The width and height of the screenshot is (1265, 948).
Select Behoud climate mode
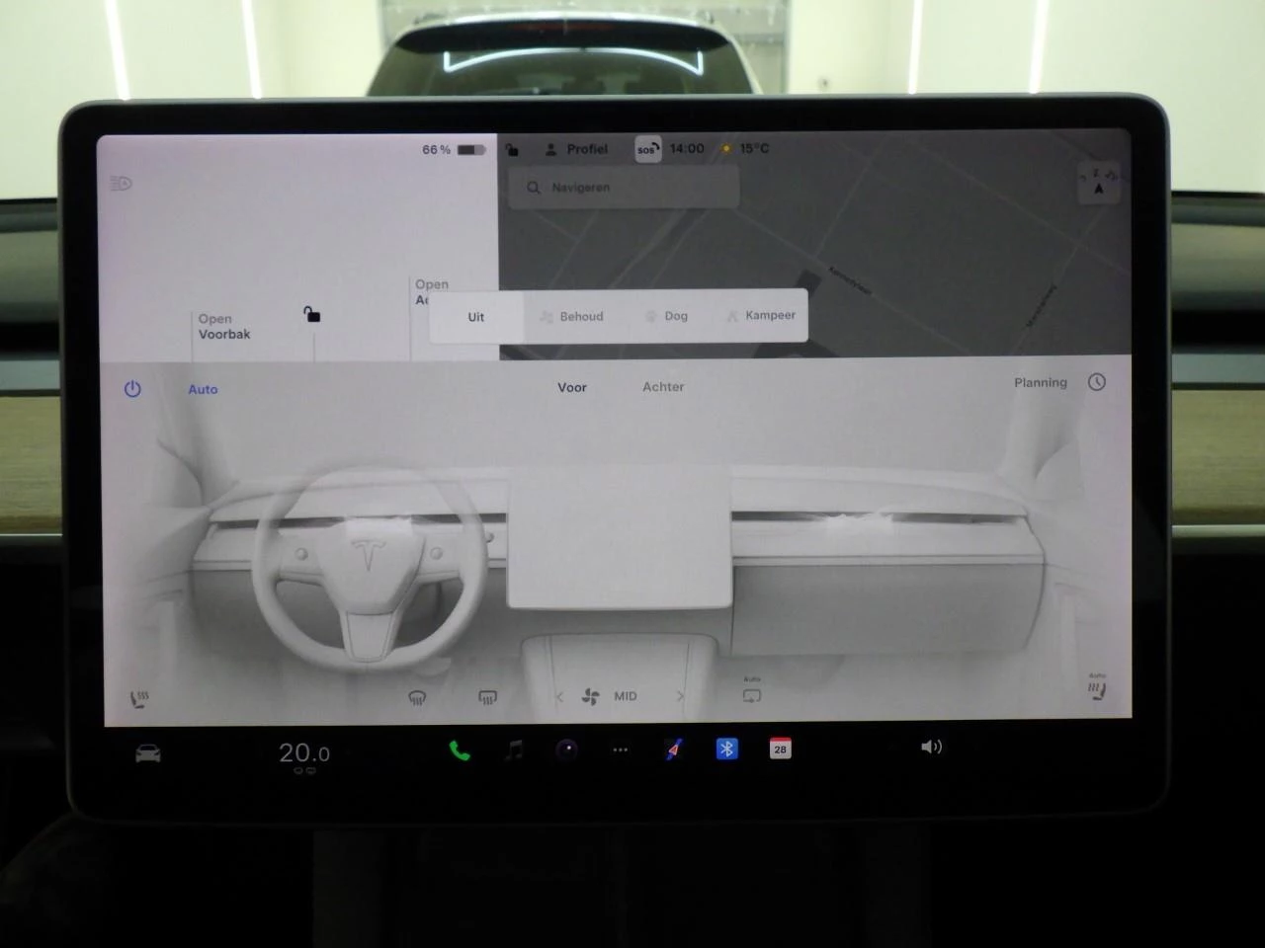point(572,316)
